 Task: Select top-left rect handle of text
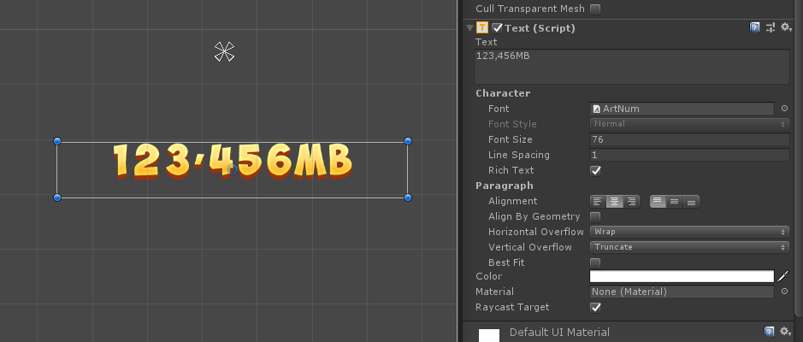pos(57,141)
